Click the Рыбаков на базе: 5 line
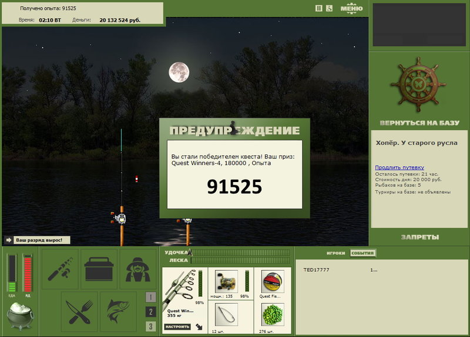470x337 pixels. [398, 185]
